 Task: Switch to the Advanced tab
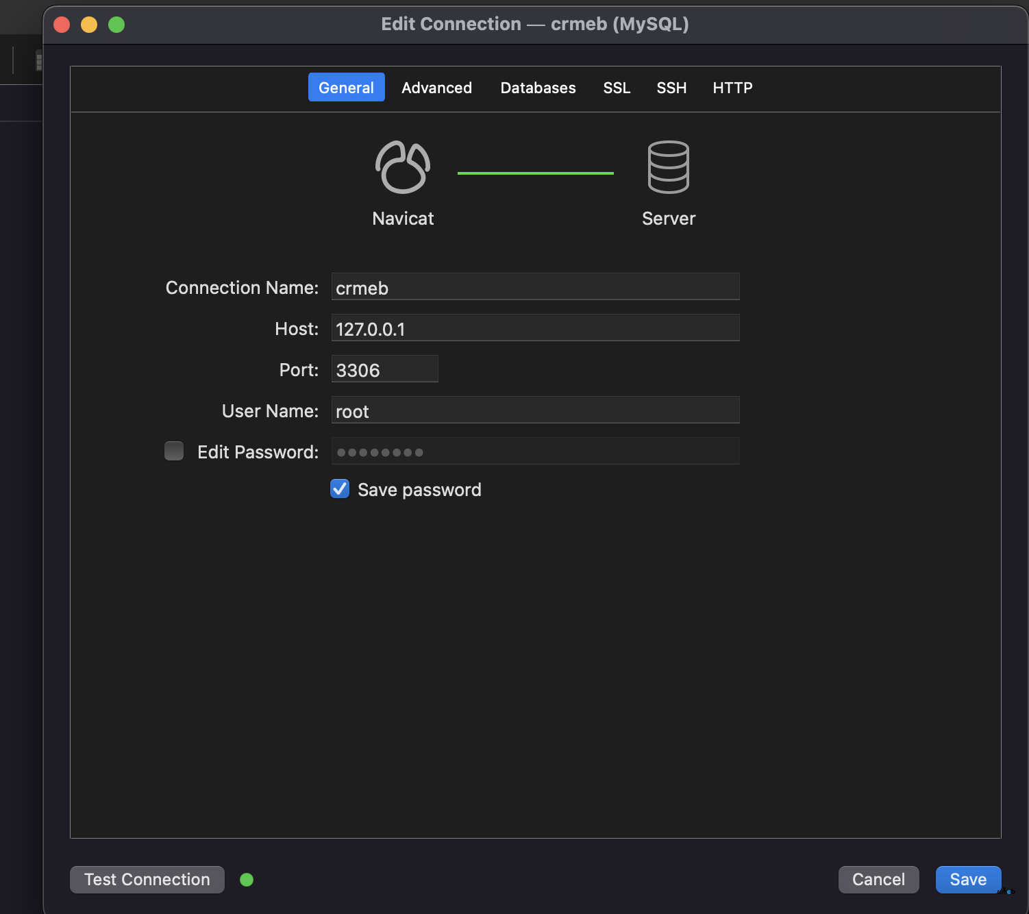tap(437, 88)
